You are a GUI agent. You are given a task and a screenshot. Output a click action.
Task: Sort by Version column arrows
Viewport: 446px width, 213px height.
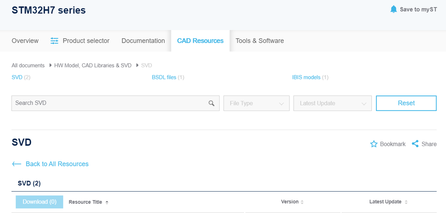[302, 202]
